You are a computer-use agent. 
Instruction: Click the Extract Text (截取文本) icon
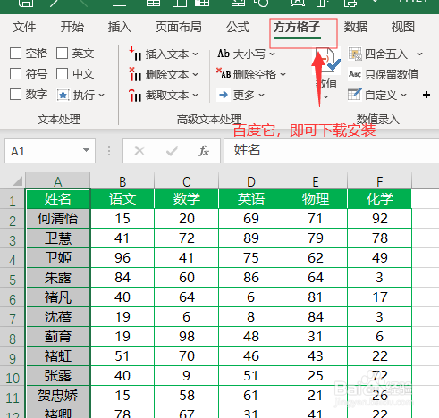(x=135, y=96)
